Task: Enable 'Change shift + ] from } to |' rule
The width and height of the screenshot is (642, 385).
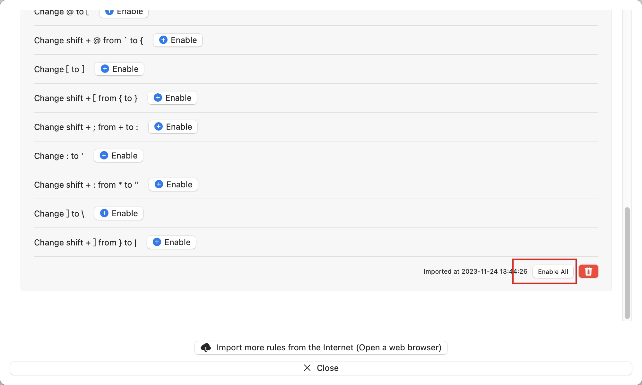Action: tap(171, 242)
